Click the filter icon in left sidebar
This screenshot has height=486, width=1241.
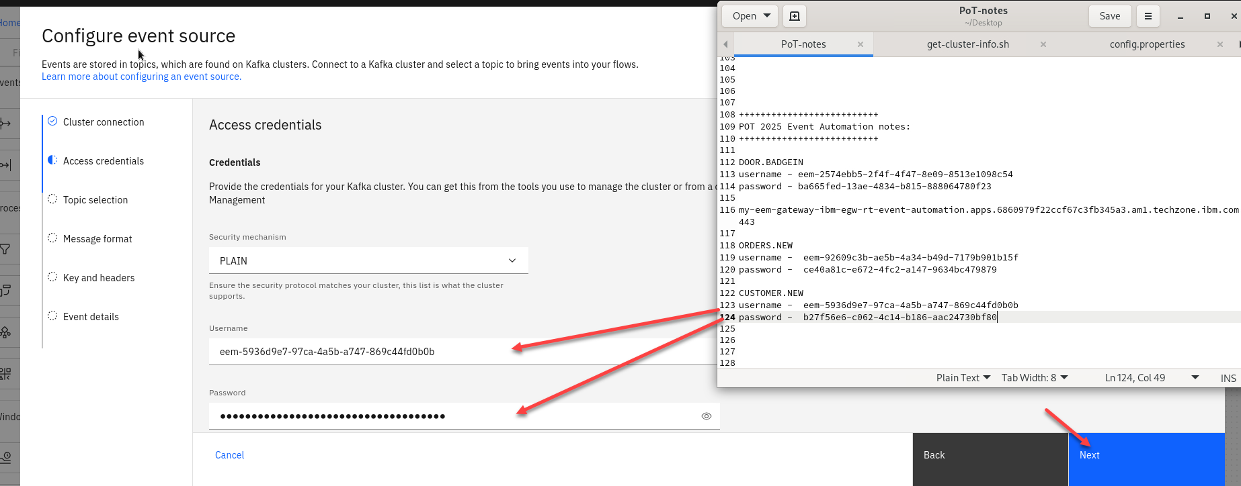tap(6, 249)
